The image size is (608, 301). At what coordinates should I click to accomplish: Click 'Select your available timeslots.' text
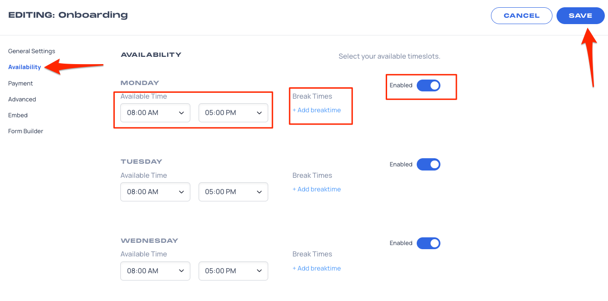(x=389, y=56)
